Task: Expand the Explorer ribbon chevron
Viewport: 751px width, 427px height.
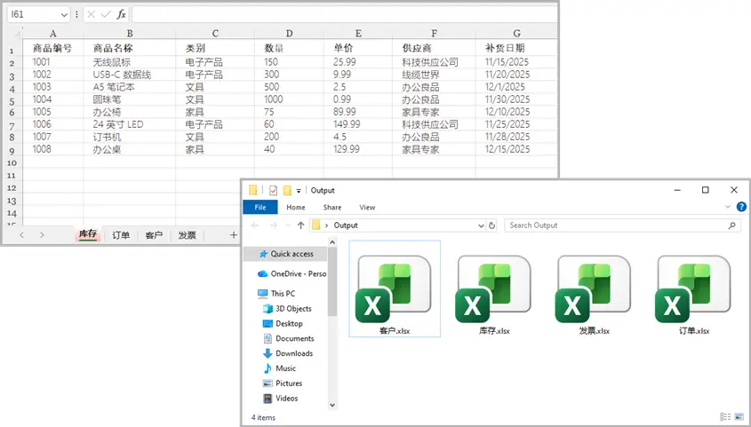Action: [x=728, y=207]
